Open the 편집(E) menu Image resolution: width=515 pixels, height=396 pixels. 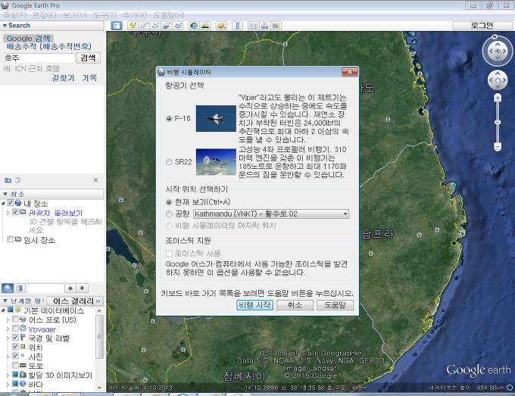(45, 15)
